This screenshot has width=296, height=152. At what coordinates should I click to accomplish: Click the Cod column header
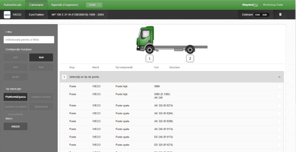click(x=156, y=67)
